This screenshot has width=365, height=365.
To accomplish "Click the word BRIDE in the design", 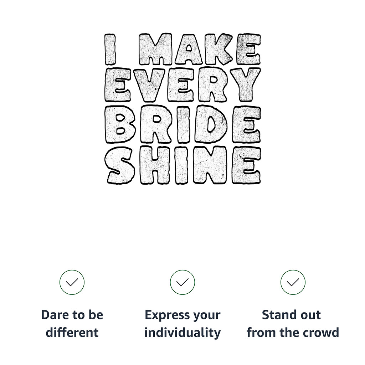I will [x=182, y=125].
